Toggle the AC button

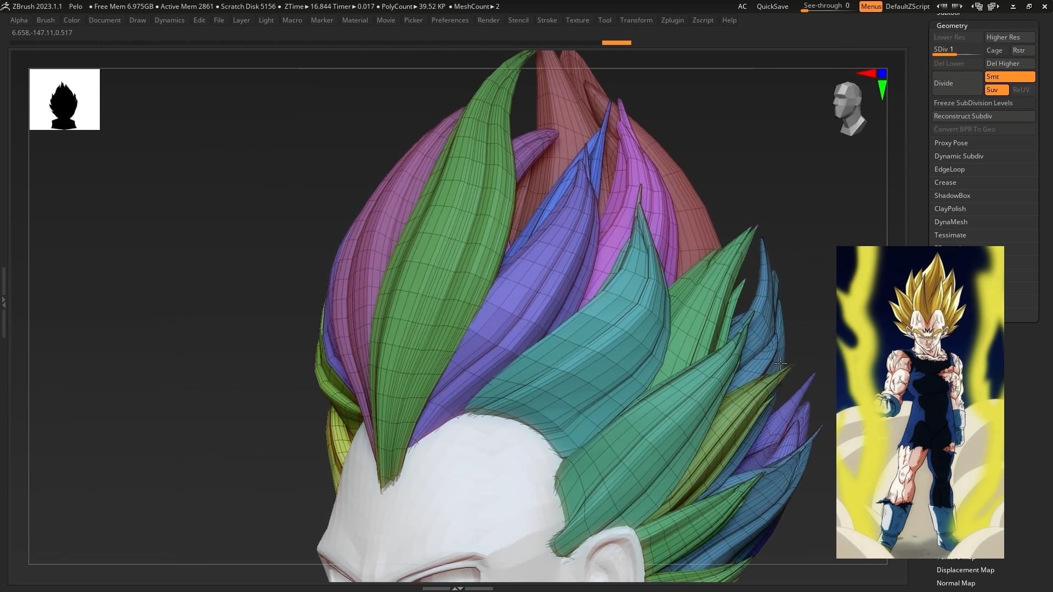pyautogui.click(x=742, y=6)
